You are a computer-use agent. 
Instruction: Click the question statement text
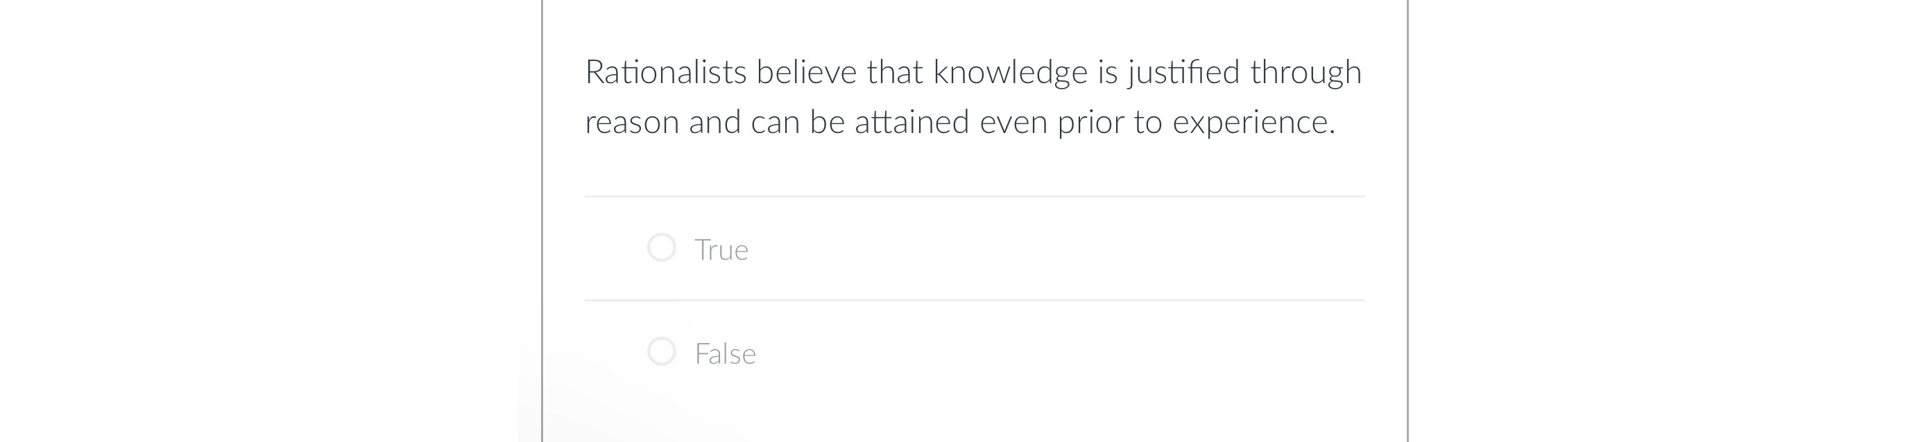click(973, 97)
